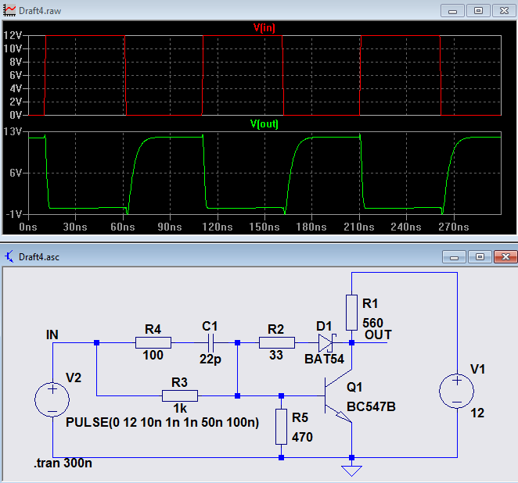
Task: Click the BAT54 diode model label
Action: [323, 358]
